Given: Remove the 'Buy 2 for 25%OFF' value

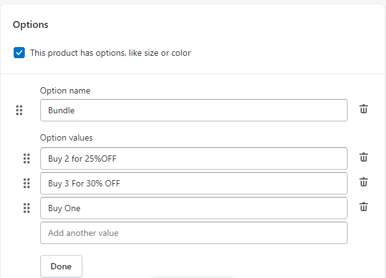Looking at the screenshot, I should pos(364,157).
